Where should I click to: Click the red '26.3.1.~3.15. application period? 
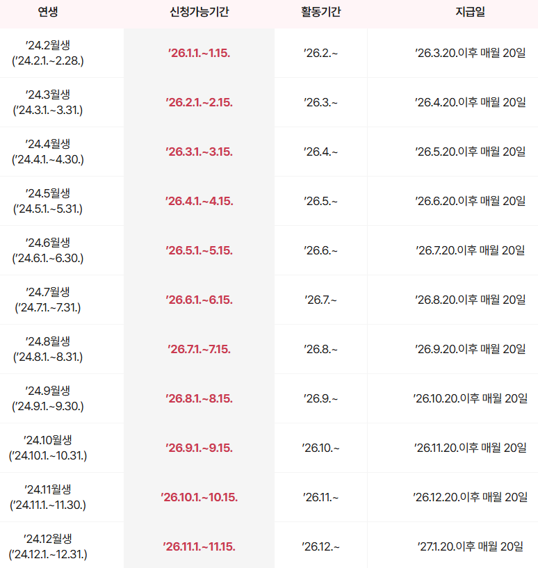(199, 152)
